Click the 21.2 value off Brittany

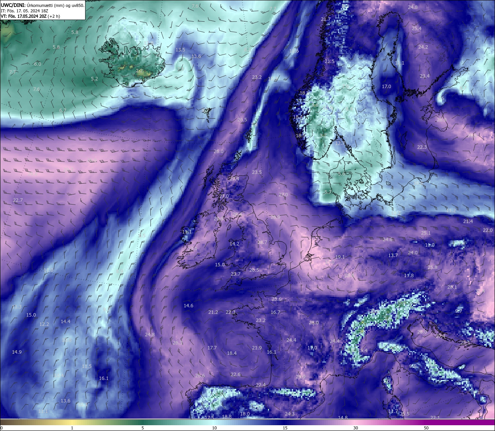[213, 312]
